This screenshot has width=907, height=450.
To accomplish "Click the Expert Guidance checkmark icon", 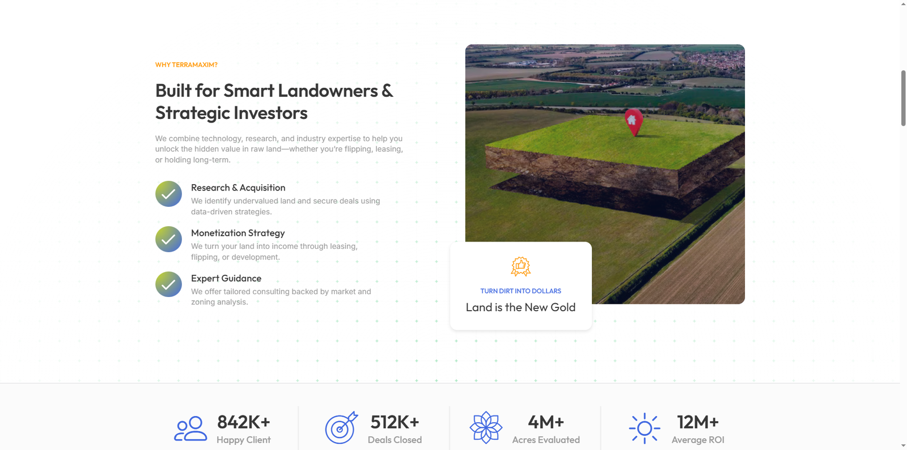I will [x=168, y=285].
